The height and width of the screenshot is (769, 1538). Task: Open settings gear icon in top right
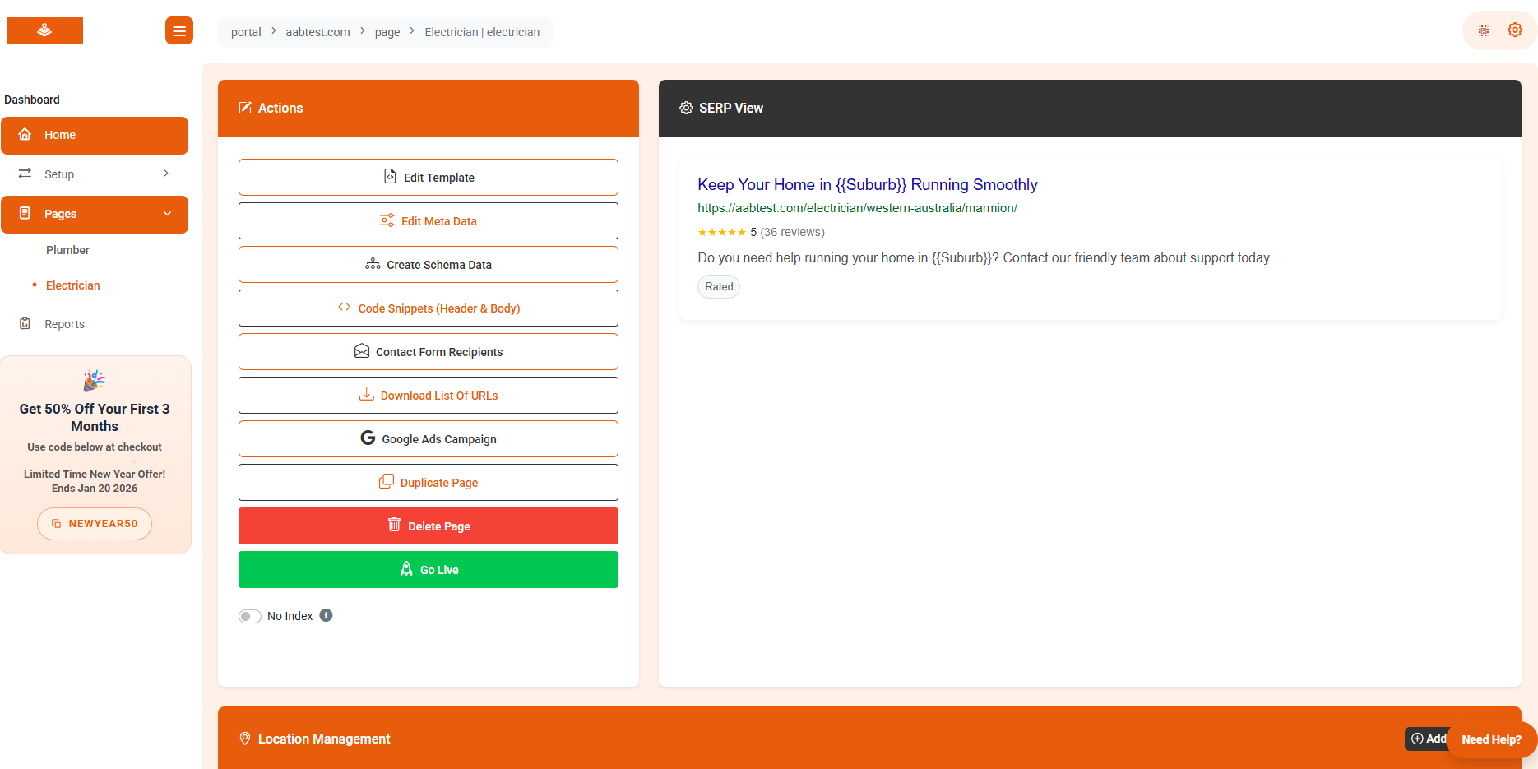[1514, 30]
